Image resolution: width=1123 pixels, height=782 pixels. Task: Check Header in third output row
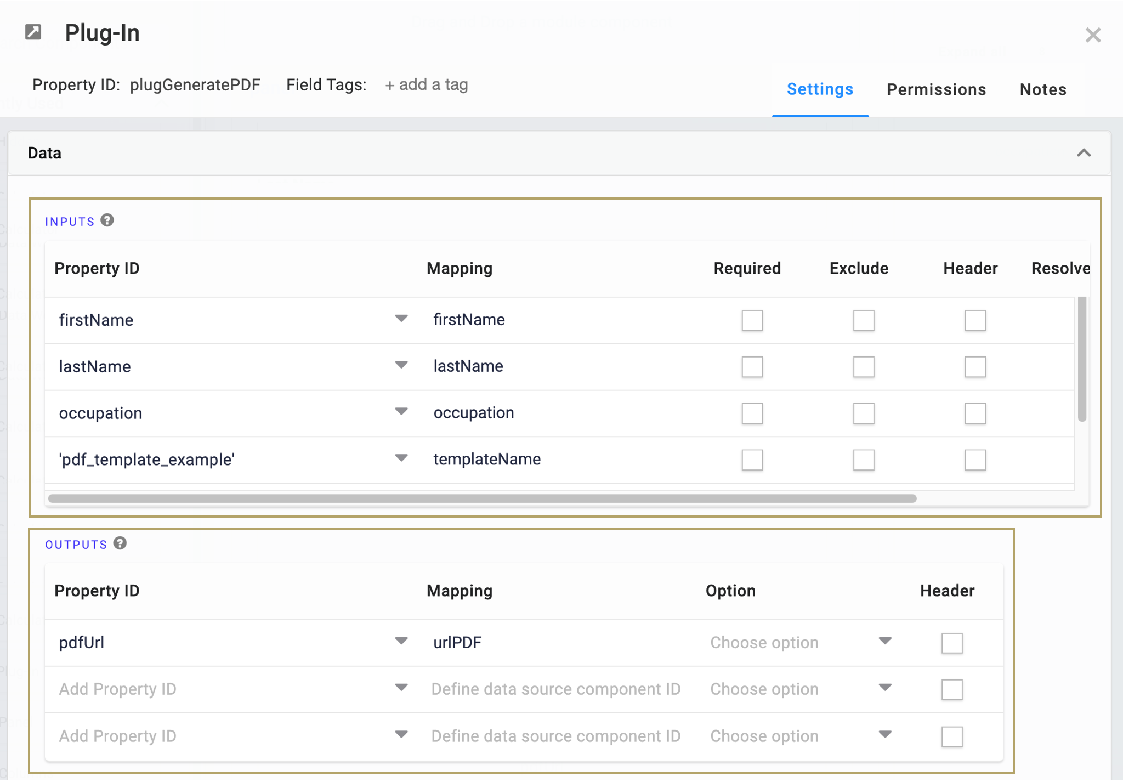[952, 736]
